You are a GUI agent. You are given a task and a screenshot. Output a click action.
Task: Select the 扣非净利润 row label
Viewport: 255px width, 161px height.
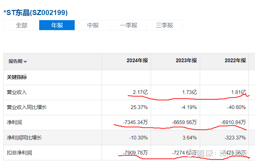(19, 153)
